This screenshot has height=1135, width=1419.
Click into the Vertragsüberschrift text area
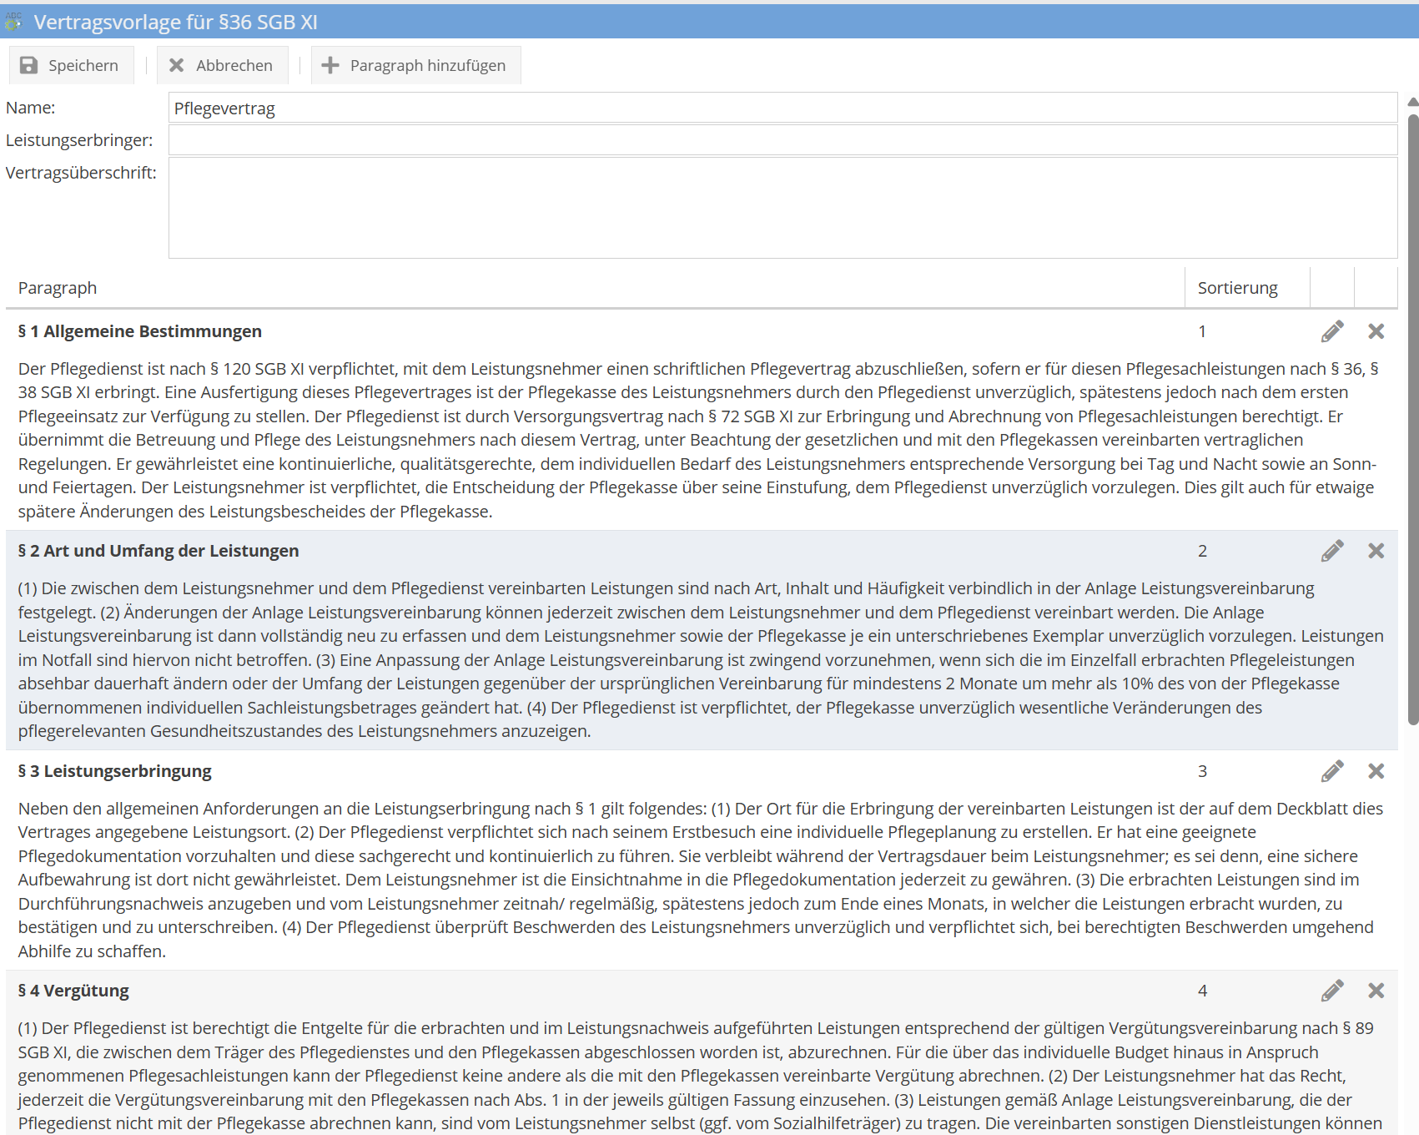[782, 208]
